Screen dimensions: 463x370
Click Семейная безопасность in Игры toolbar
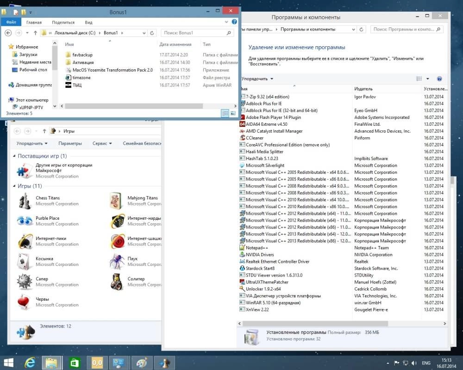(142, 143)
